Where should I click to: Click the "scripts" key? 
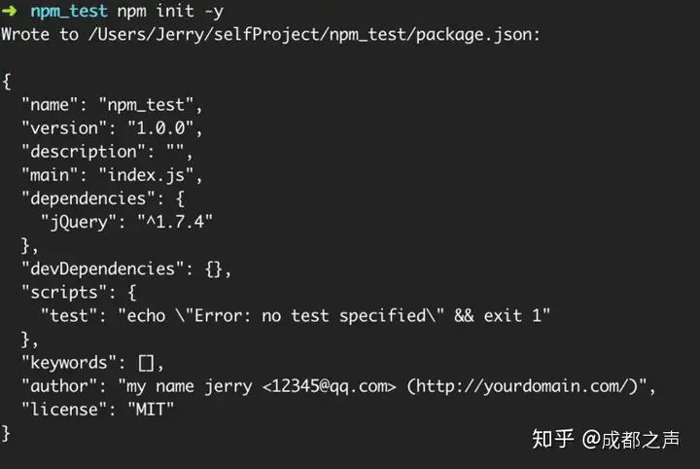[64, 293]
